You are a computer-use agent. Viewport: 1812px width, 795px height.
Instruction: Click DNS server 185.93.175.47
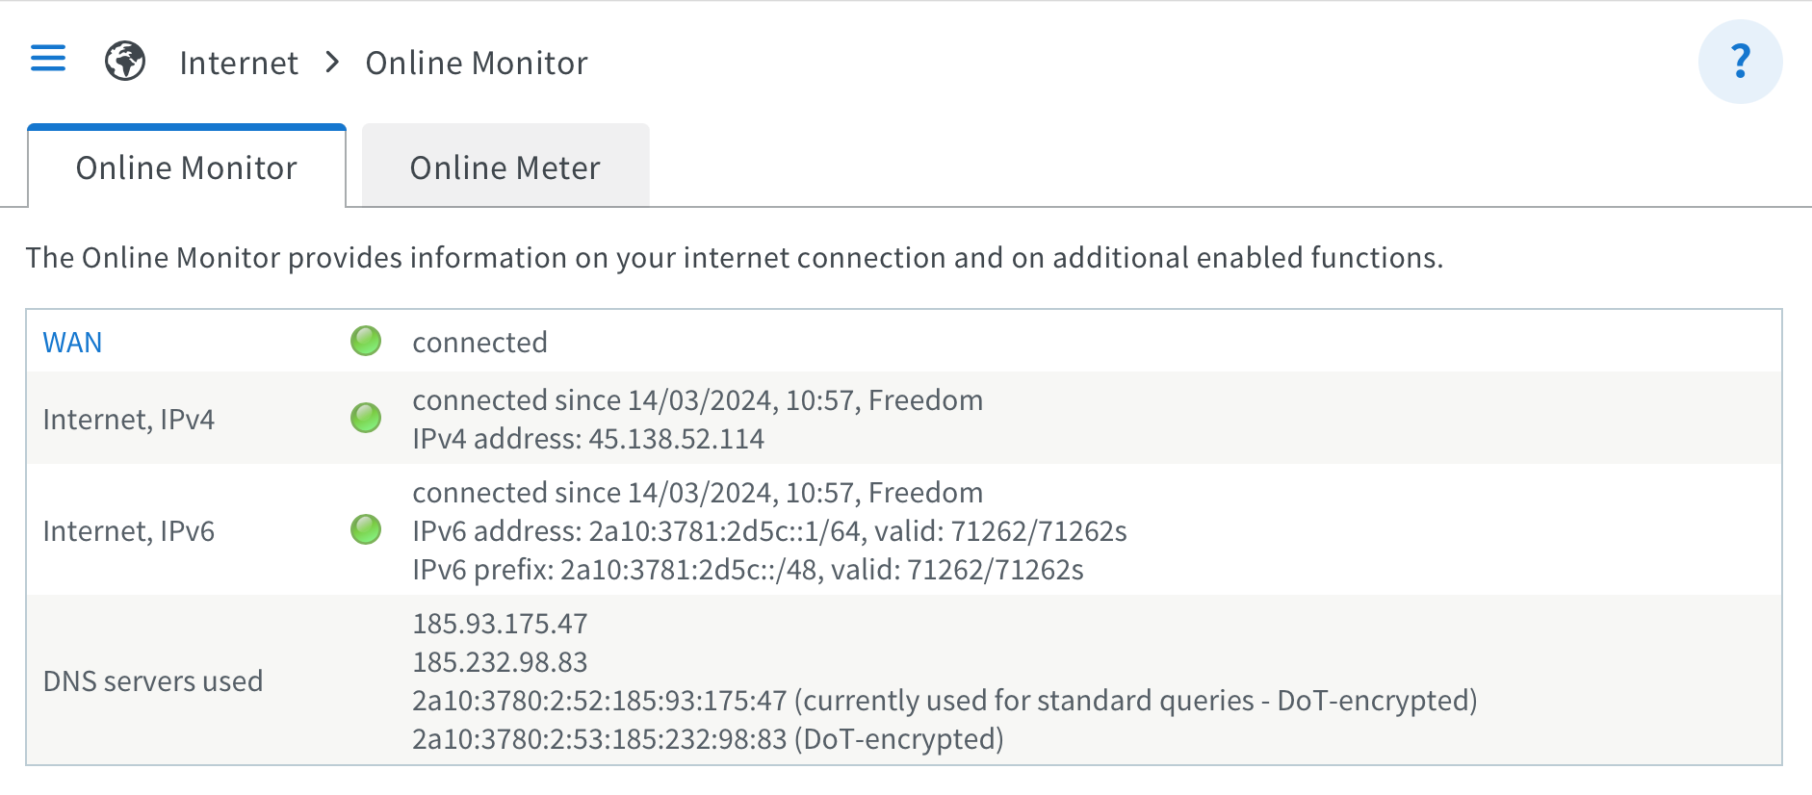(500, 624)
